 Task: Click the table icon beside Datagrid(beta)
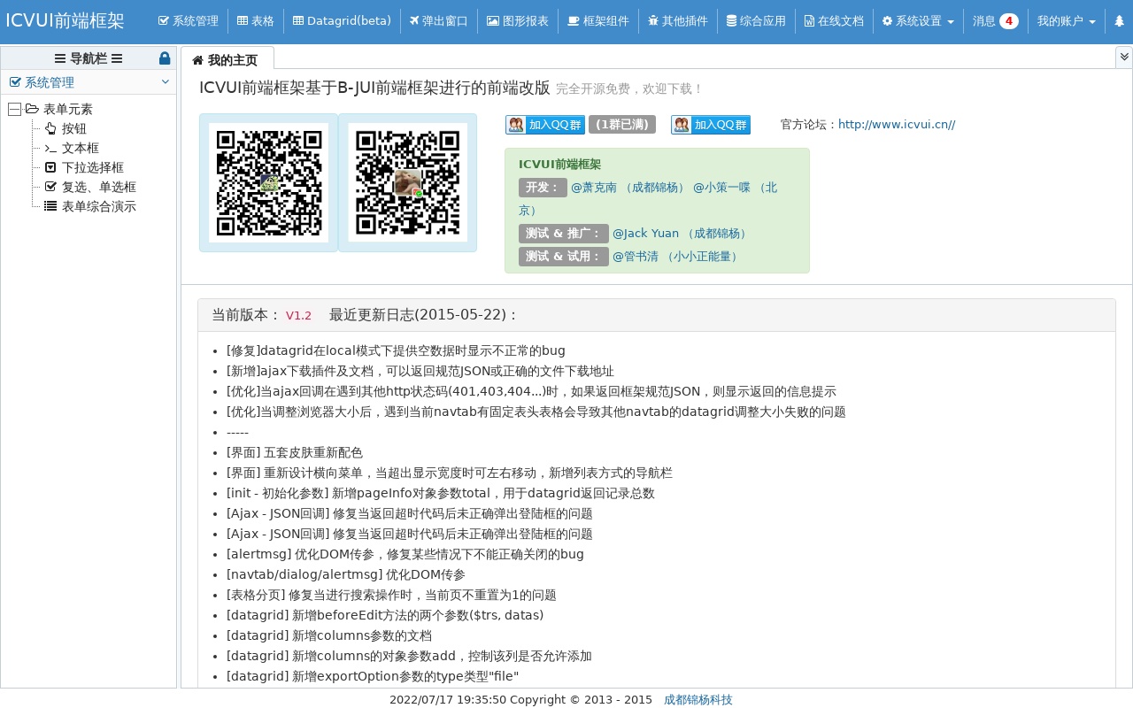coord(298,20)
